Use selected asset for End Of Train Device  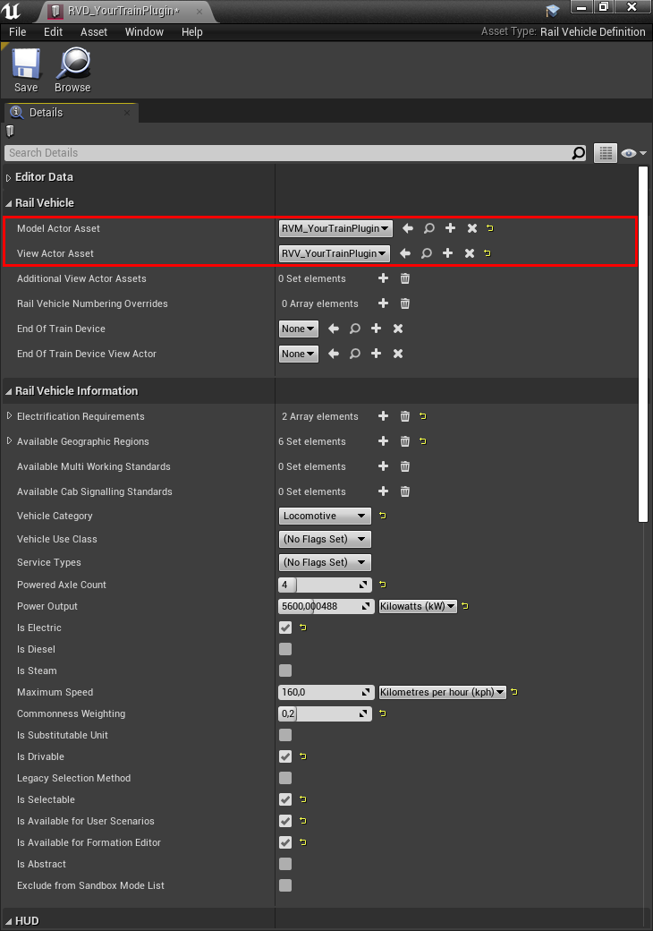(x=334, y=329)
